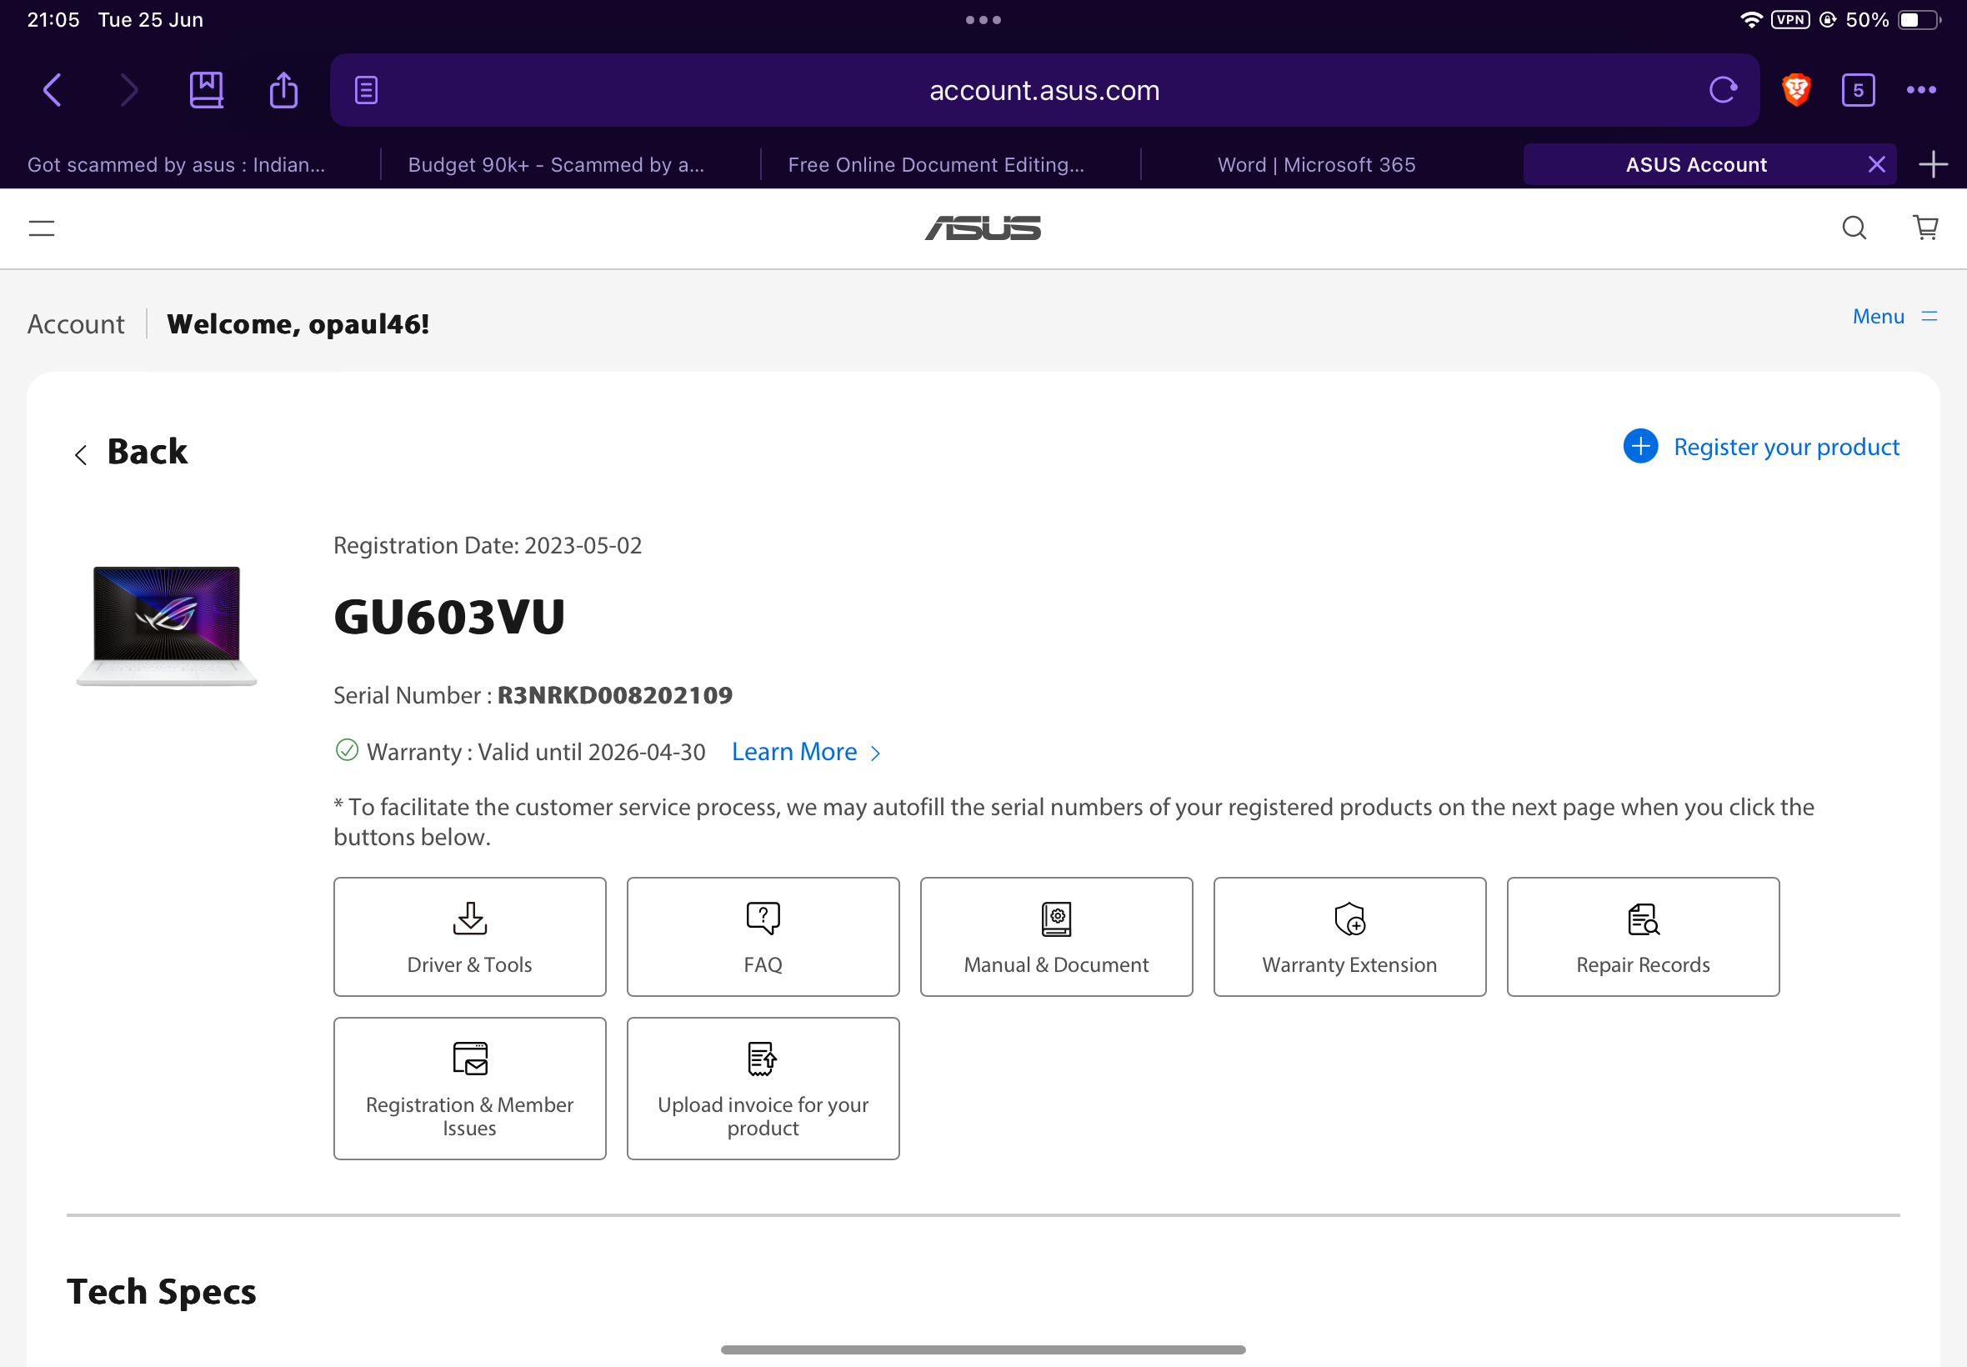Click the Warranty Extension shield icon

click(x=1349, y=919)
